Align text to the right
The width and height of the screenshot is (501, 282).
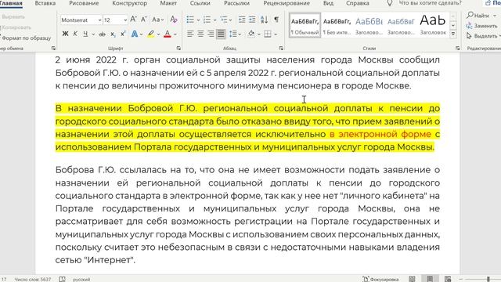tap(211, 34)
